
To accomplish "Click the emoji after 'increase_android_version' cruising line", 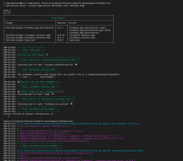I will point(76,65).
